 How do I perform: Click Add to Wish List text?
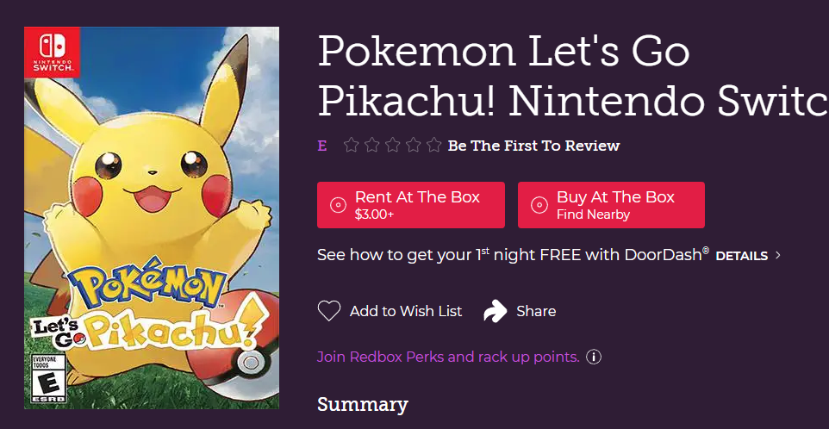406,311
